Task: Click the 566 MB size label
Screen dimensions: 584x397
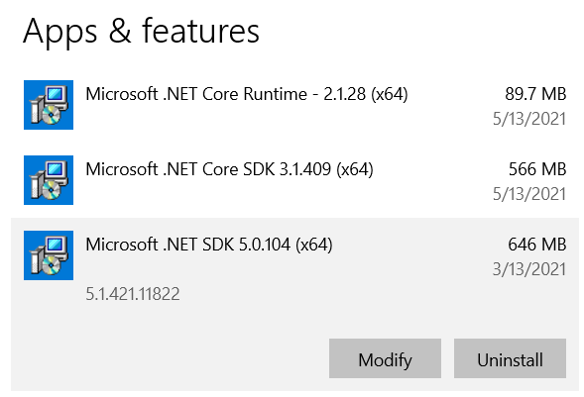Action: (x=537, y=169)
